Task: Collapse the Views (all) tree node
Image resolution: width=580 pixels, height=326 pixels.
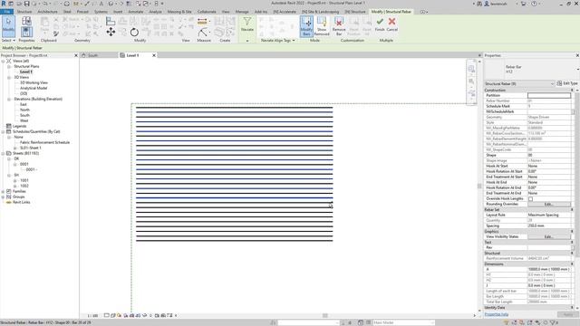Action: tap(3, 61)
